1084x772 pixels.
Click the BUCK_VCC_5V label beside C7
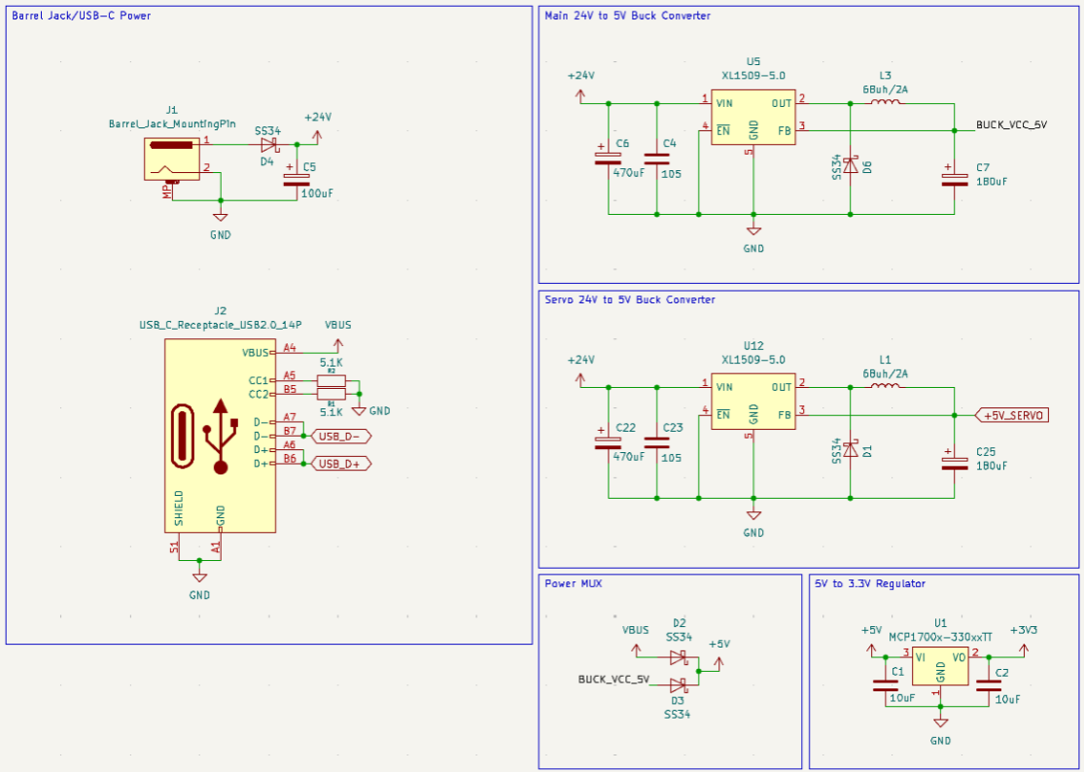[1011, 125]
